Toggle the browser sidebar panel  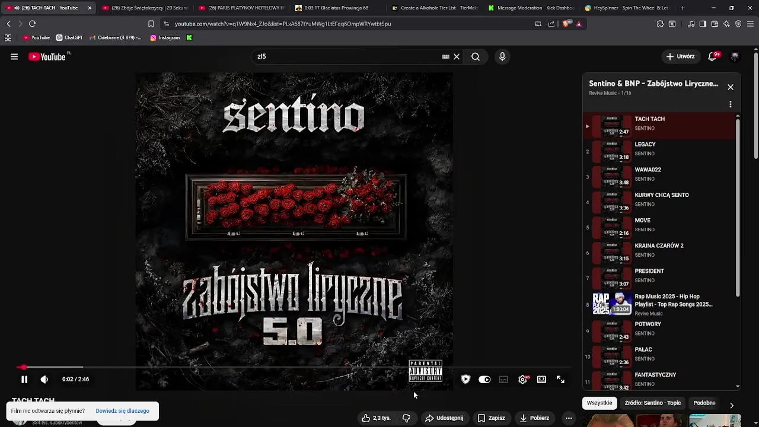(x=703, y=24)
